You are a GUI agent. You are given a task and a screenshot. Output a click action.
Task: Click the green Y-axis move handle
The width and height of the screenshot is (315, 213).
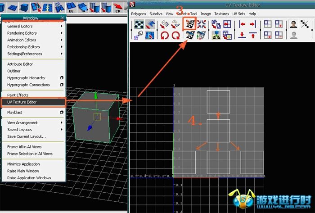pyautogui.click(x=96, y=95)
